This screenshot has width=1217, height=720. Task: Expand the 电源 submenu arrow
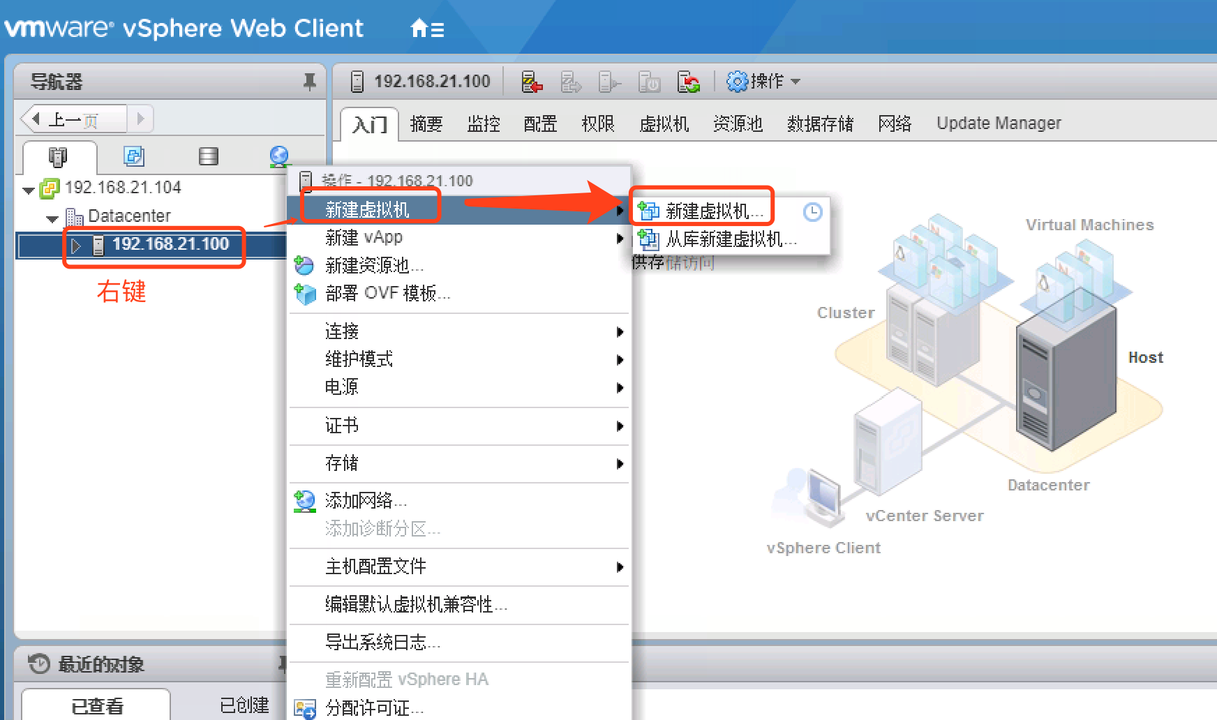pyautogui.click(x=620, y=387)
